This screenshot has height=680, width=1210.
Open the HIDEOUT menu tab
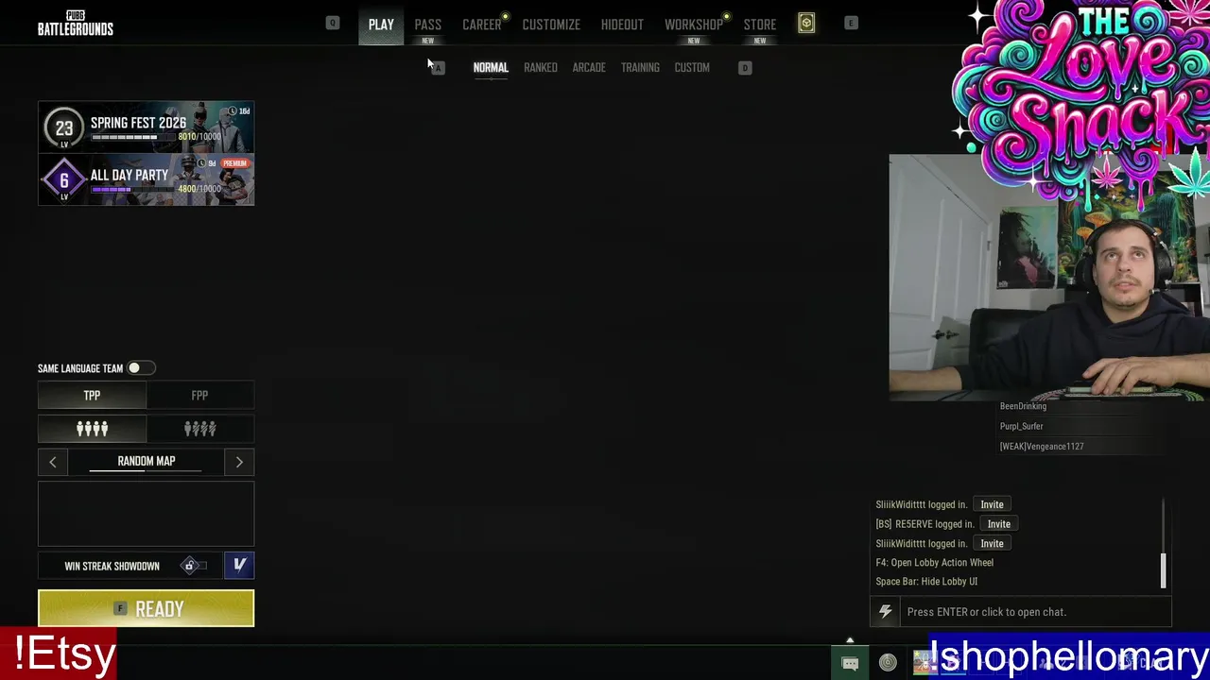tap(622, 25)
